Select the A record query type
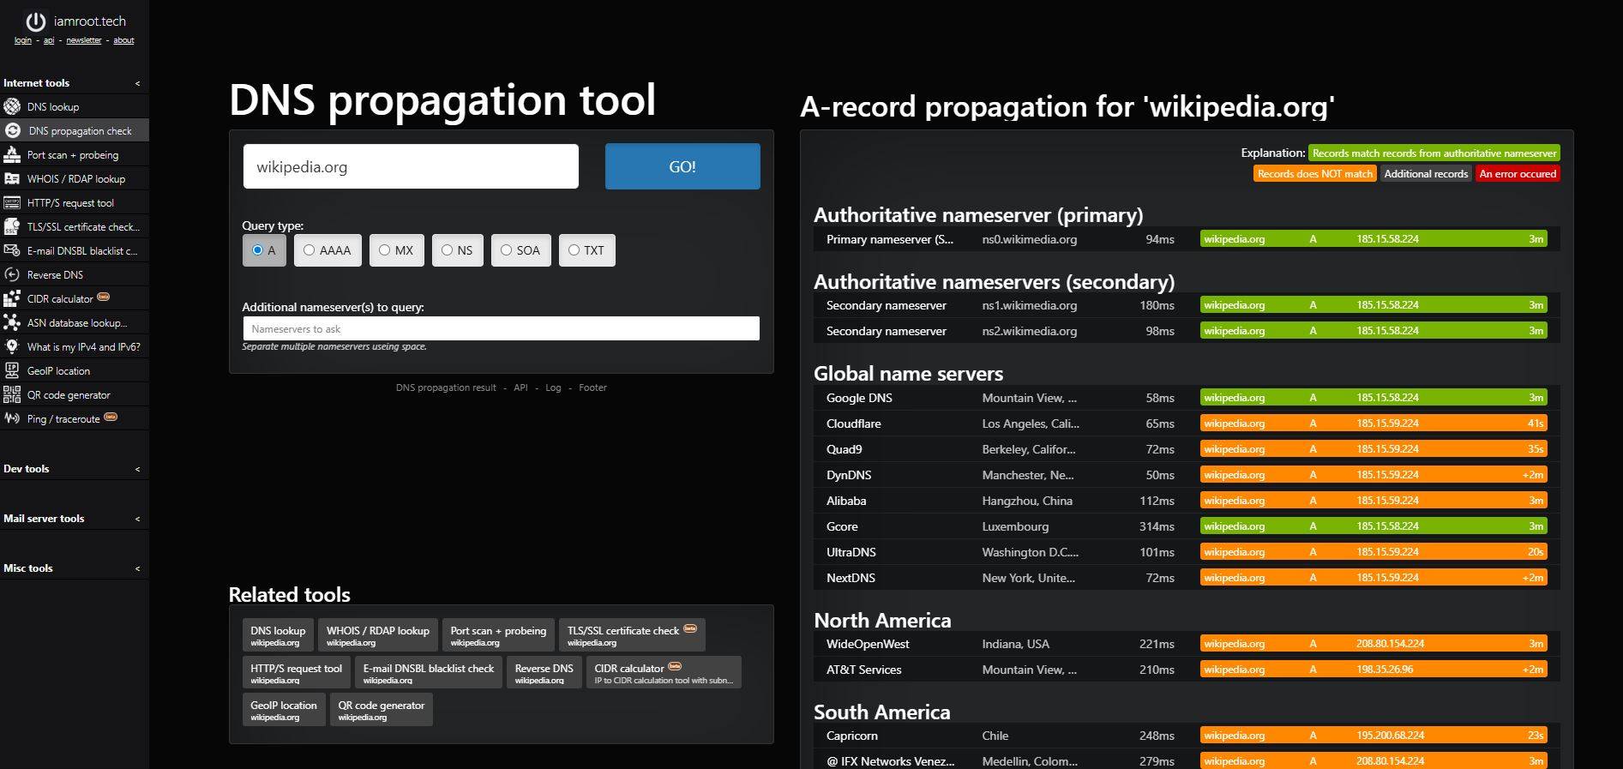The width and height of the screenshot is (1623, 769). coord(264,250)
